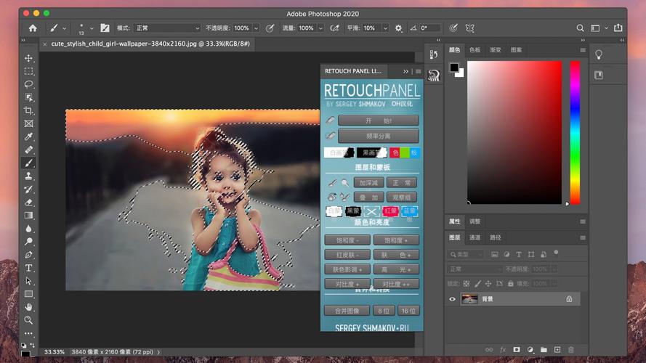The width and height of the screenshot is (646, 363).
Task: Click the add layer mask icon
Action: coord(517,350)
